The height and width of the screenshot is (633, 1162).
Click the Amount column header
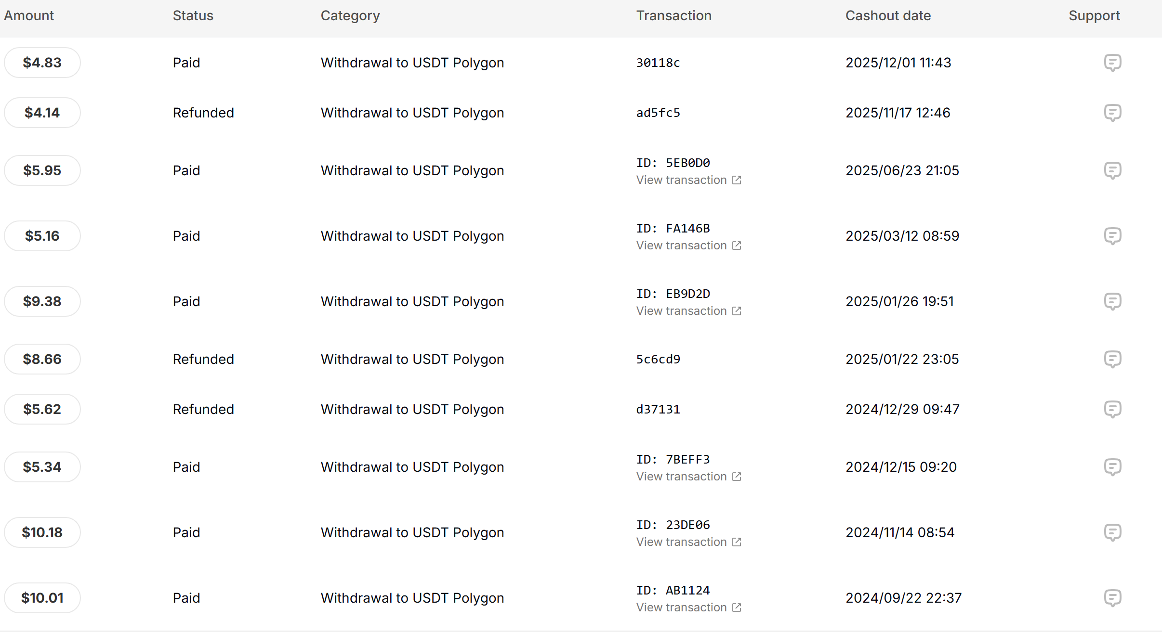[29, 16]
